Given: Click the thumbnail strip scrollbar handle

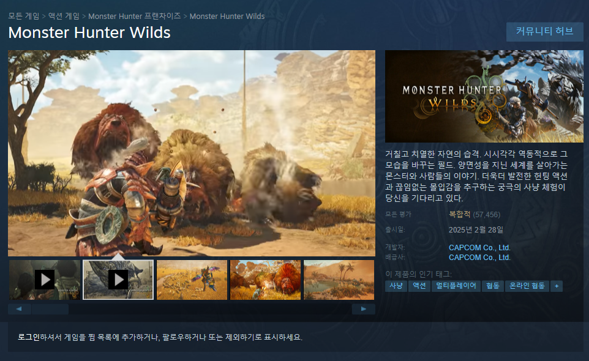Looking at the screenshot, I should (x=50, y=309).
